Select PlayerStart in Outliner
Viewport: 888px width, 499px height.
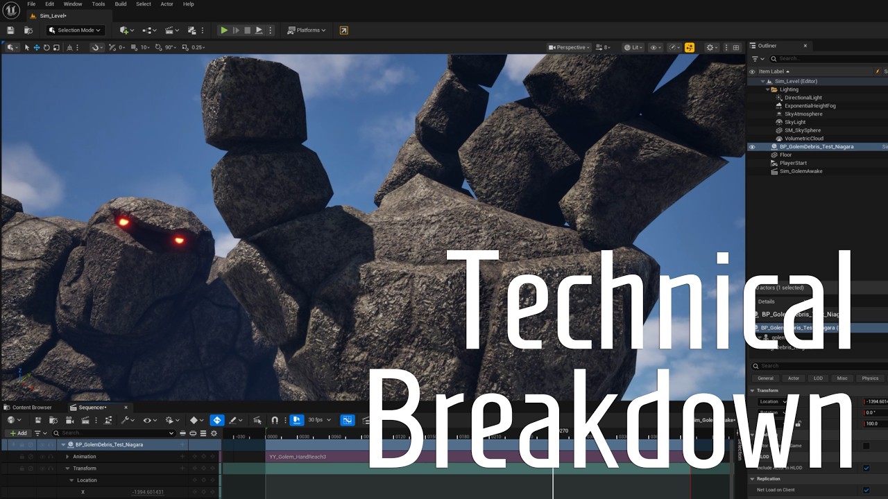coord(793,163)
